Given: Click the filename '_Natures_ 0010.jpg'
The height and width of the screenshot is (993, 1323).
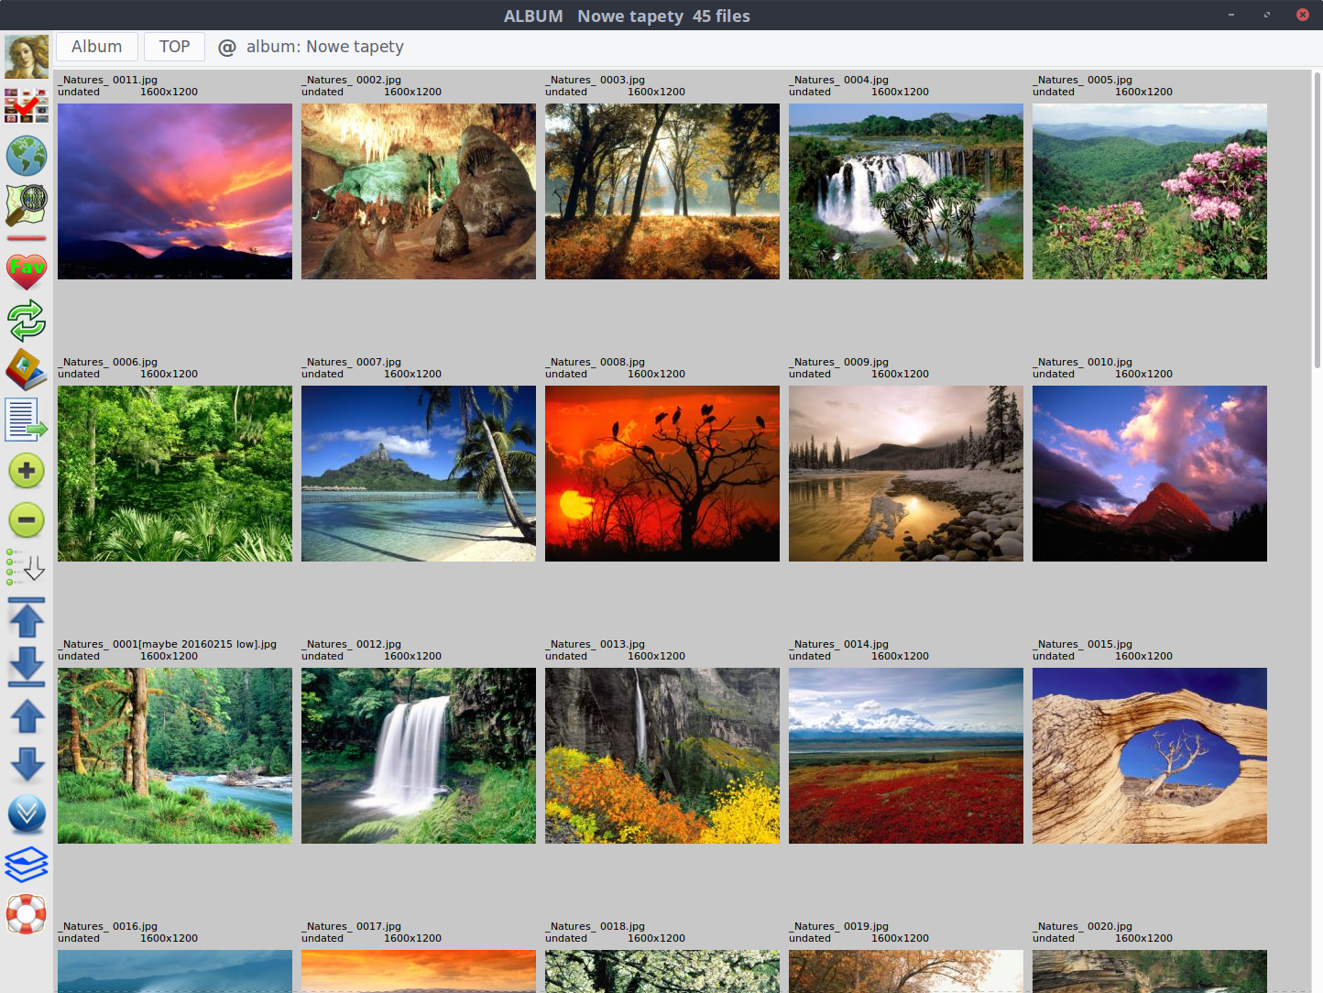Looking at the screenshot, I should tap(1083, 362).
